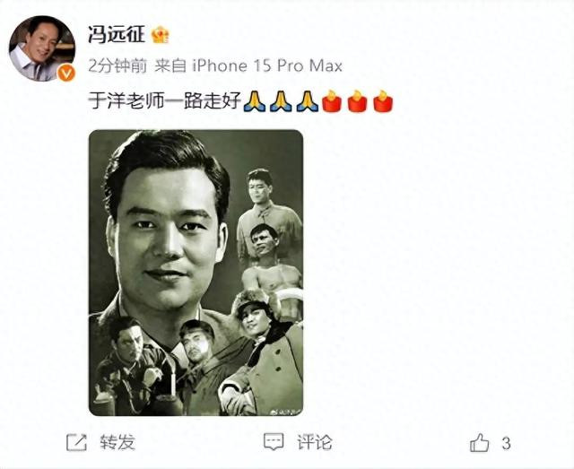The image size is (574, 469).
Task: Click the username 冯远征
Action: pyautogui.click(x=117, y=35)
